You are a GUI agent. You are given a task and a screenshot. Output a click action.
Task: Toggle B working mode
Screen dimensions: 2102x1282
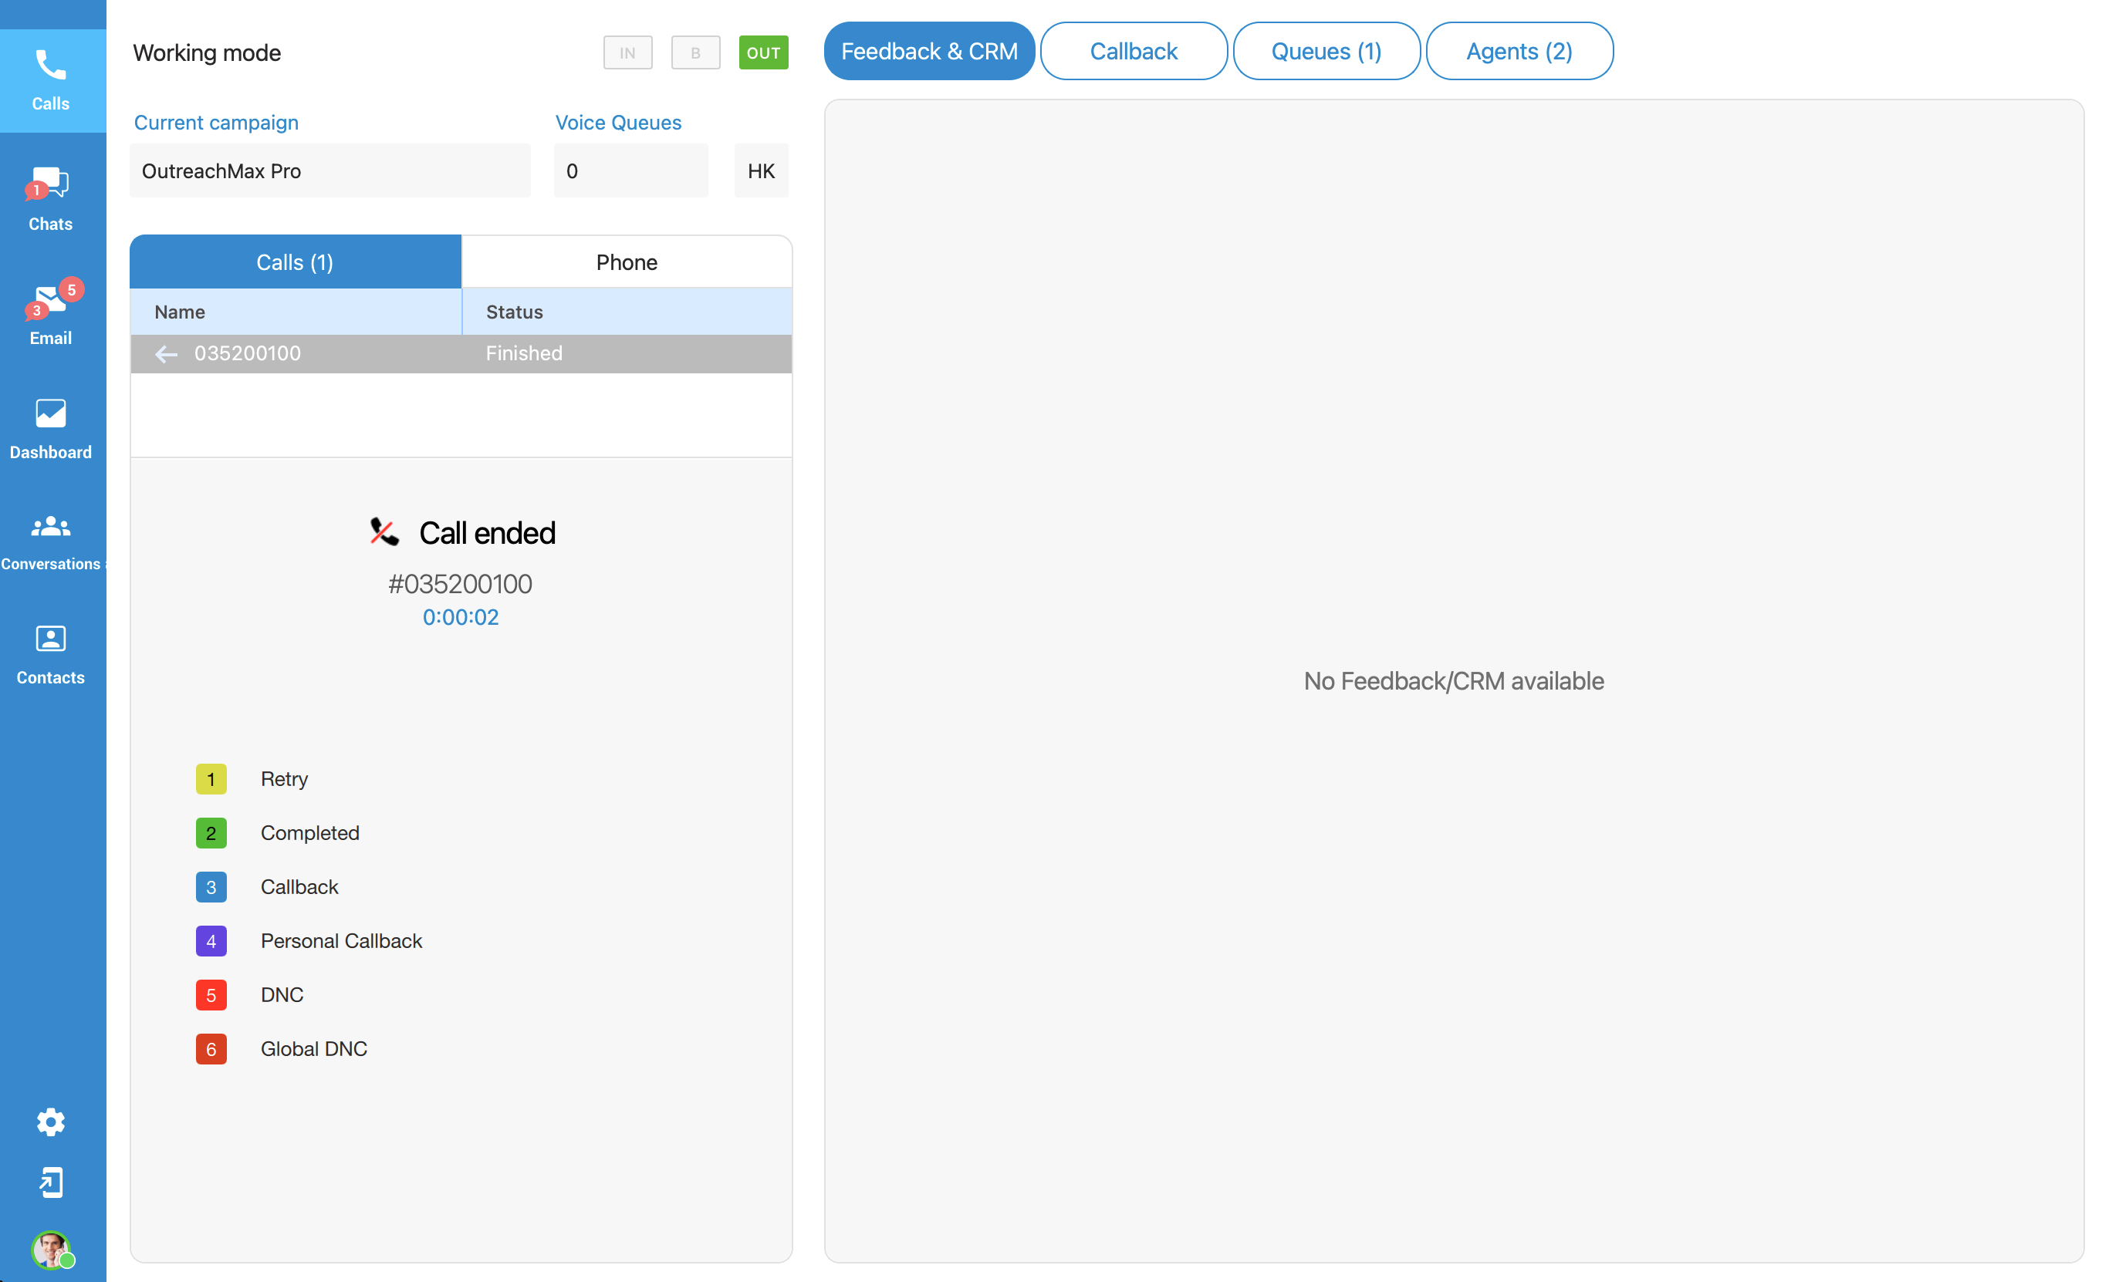(695, 52)
